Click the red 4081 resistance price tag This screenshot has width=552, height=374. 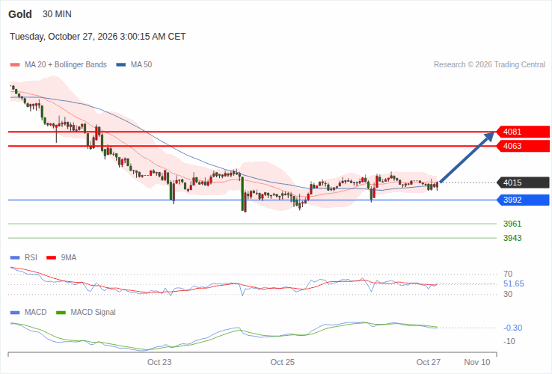[523, 132]
